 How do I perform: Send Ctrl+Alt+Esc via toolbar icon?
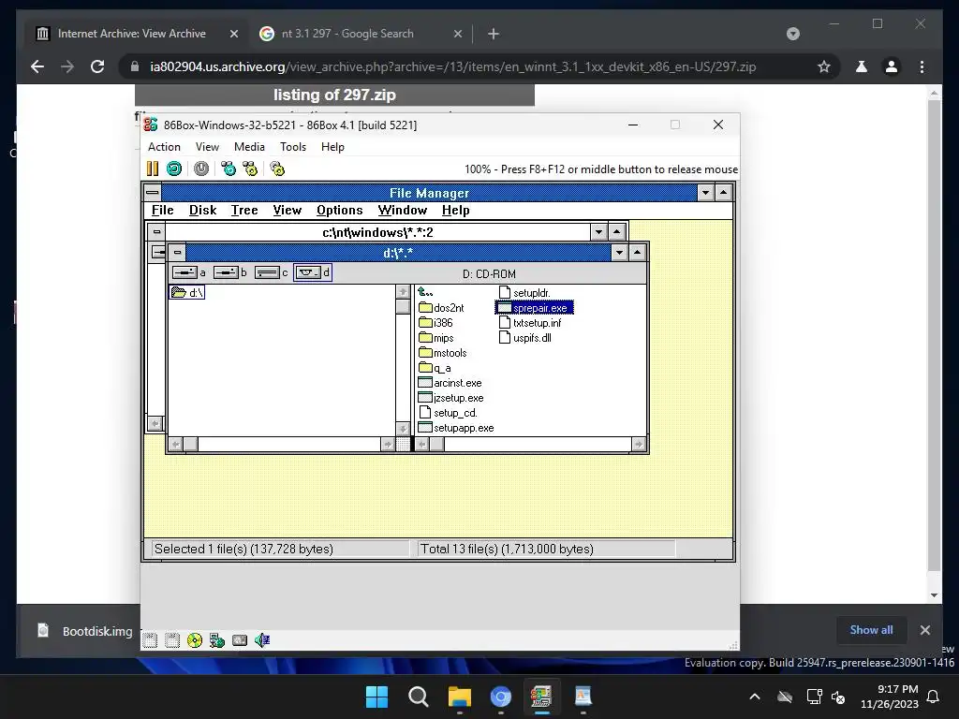coord(250,169)
